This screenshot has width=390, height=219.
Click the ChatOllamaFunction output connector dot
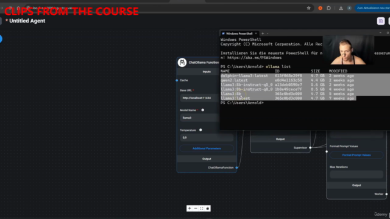pos(236,168)
